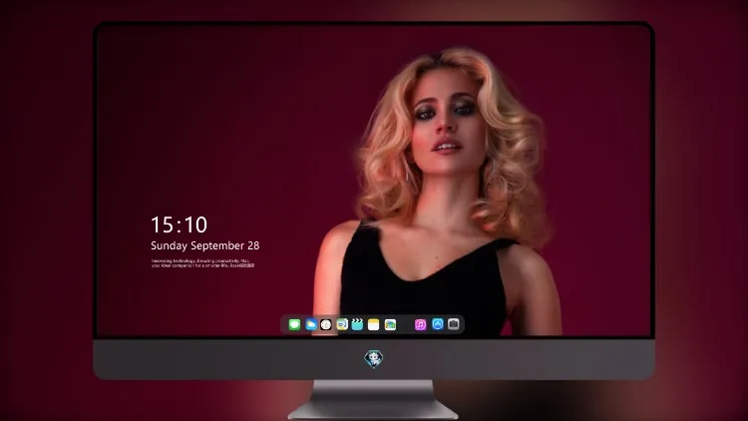Open the teal clapperboard video app
Screen dimensions: 748x421
(x=357, y=324)
